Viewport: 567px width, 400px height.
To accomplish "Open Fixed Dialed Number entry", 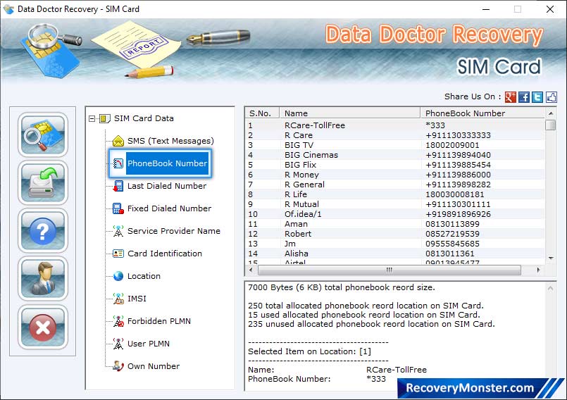I will pyautogui.click(x=169, y=208).
